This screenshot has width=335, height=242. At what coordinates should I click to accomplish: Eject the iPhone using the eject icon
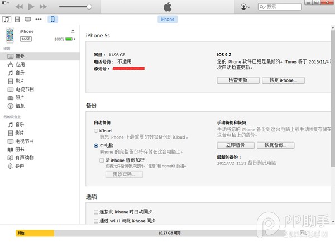click(73, 31)
